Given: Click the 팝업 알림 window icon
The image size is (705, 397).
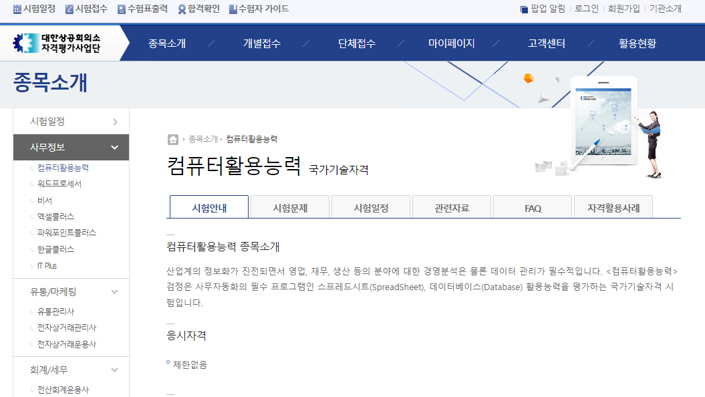Looking at the screenshot, I should 524,9.
